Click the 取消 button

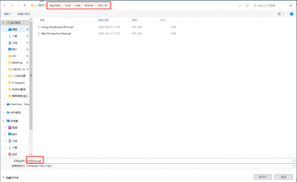click(283, 176)
